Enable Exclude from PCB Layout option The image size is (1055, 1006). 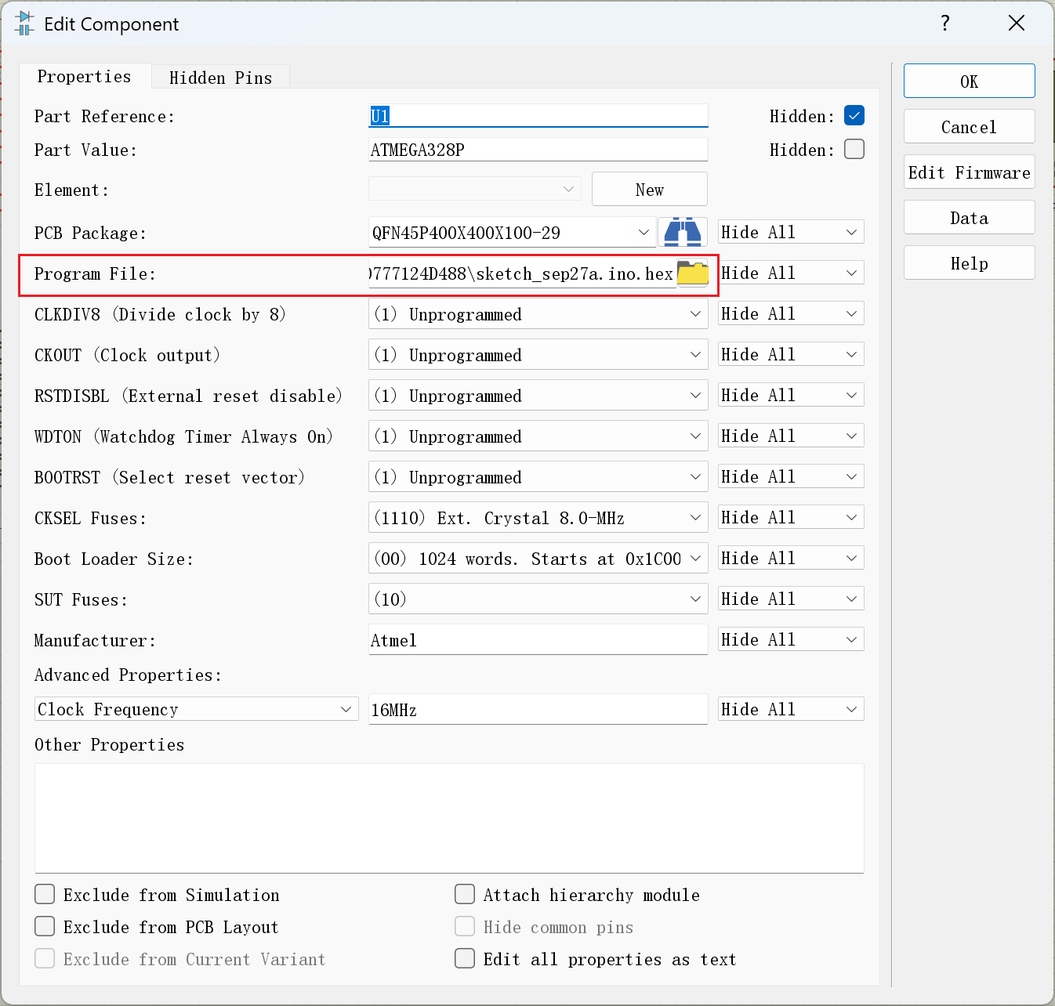45,927
